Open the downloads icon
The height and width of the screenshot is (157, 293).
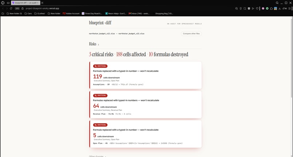280,8
